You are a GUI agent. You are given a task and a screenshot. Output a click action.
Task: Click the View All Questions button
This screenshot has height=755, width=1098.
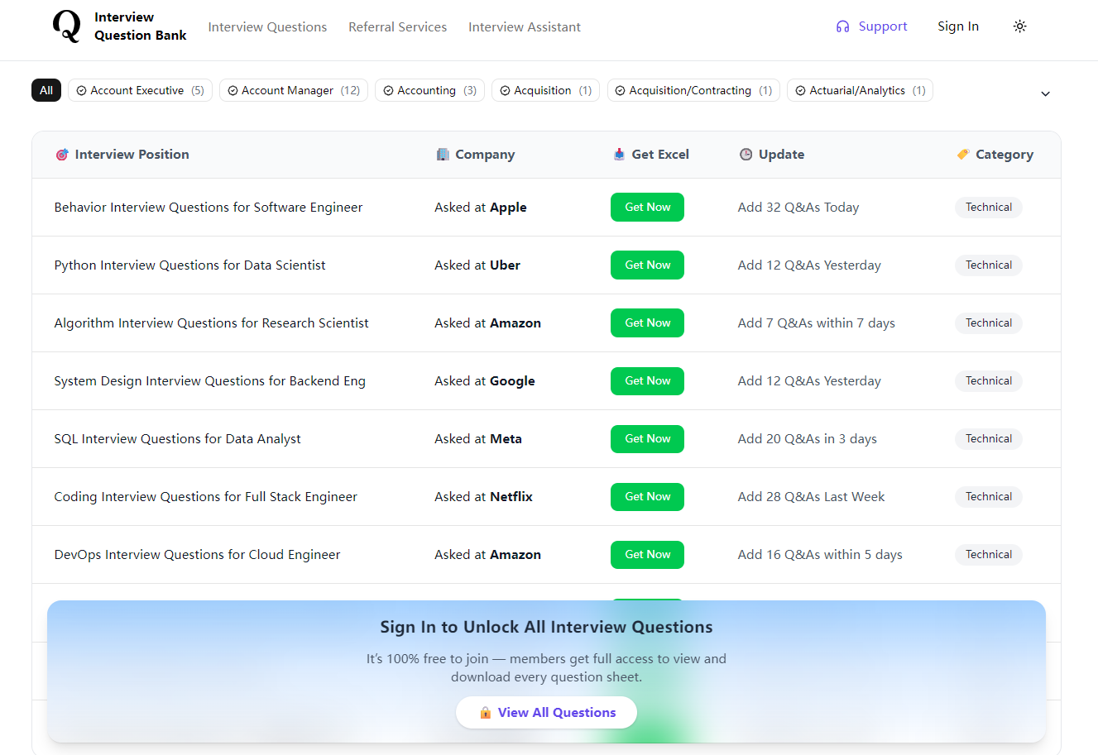[546, 712]
